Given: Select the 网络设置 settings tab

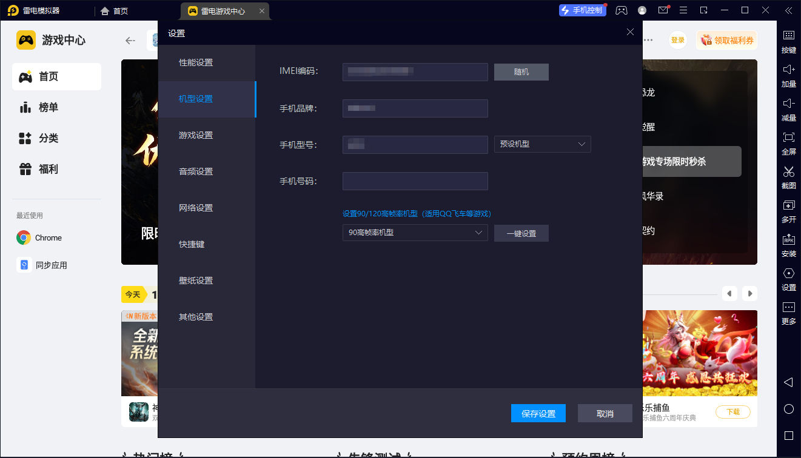Looking at the screenshot, I should tap(196, 208).
